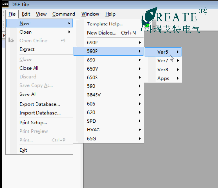
Task: Expand the 584SV submenu
Action: coord(109,95)
